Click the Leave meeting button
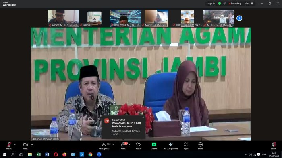282x158 pixels. tap(274, 146)
